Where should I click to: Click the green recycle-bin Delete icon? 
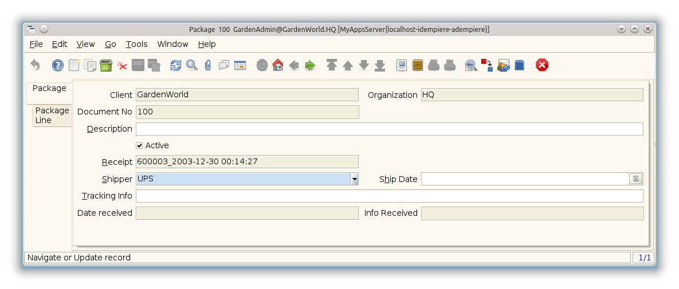click(x=106, y=65)
